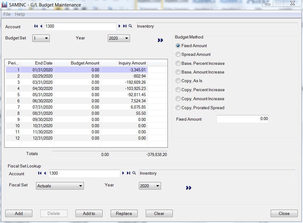Click the Peri... column header
This screenshot has height=223, width=303.
coord(13,63)
